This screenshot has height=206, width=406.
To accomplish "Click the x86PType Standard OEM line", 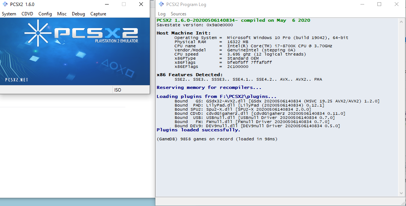I will pyautogui.click(x=216, y=58).
